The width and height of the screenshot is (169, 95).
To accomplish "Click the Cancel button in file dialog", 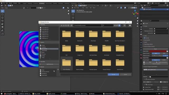I will coord(125,74).
